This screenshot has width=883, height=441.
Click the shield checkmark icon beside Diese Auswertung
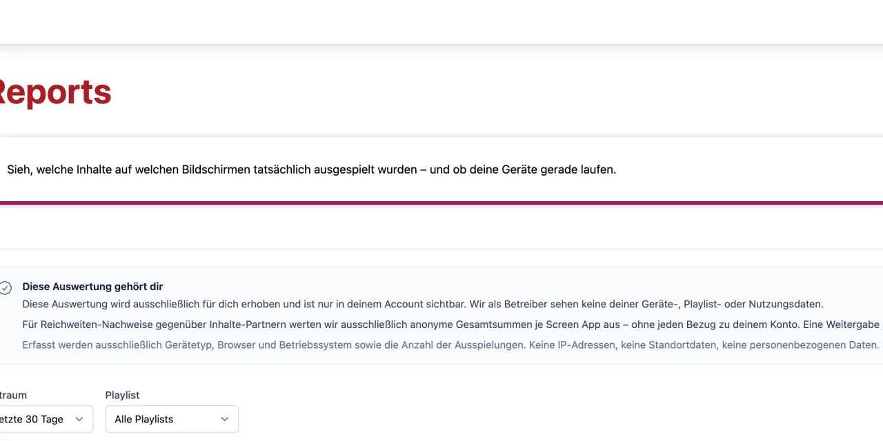pyautogui.click(x=6, y=288)
